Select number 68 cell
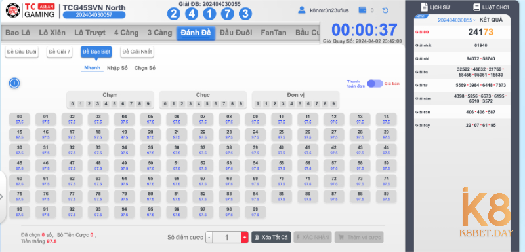 click(x=229, y=181)
